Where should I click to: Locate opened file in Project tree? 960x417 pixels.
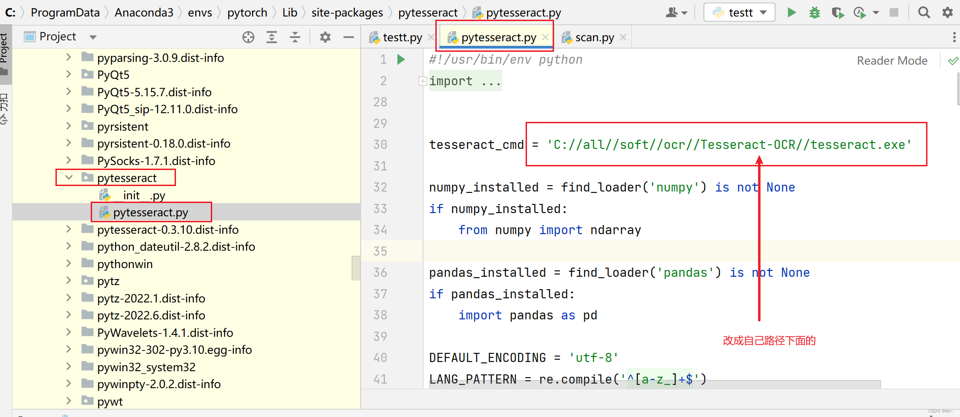tap(248, 37)
